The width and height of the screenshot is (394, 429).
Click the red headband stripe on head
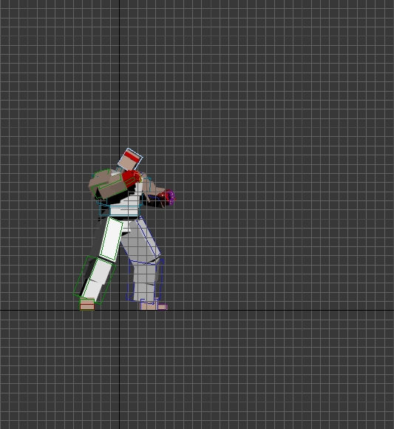click(x=132, y=157)
